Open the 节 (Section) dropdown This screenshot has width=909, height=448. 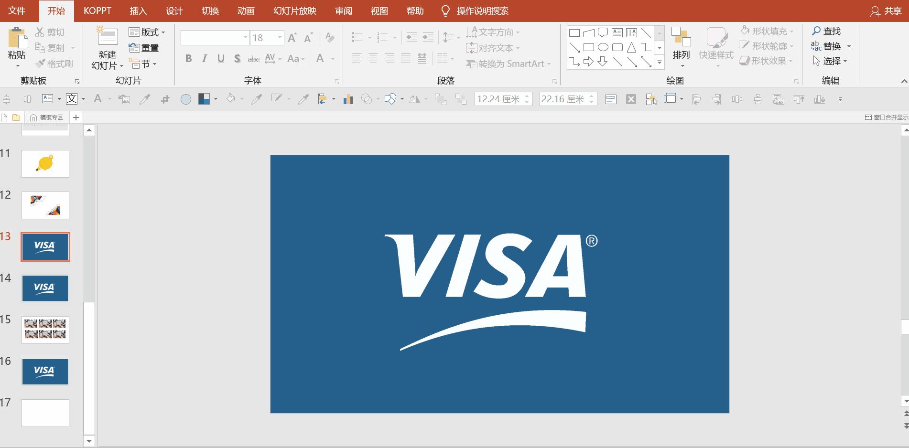click(x=143, y=64)
